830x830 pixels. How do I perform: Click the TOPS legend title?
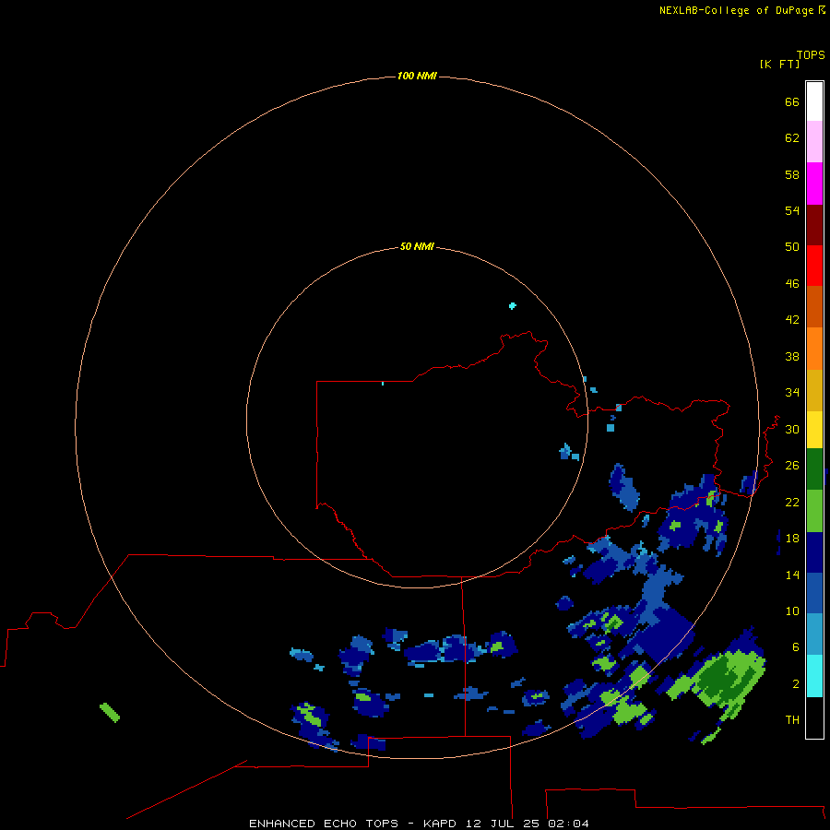[811, 54]
